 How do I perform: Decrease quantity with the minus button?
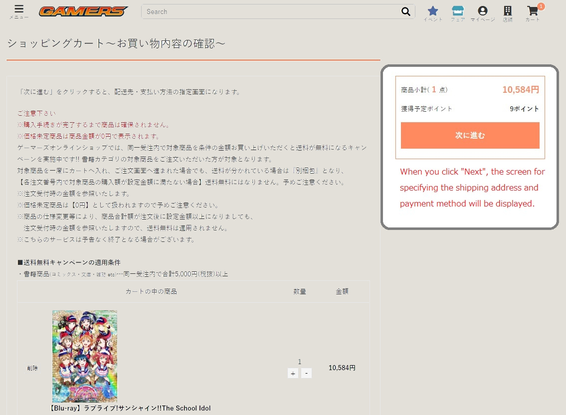(x=307, y=374)
